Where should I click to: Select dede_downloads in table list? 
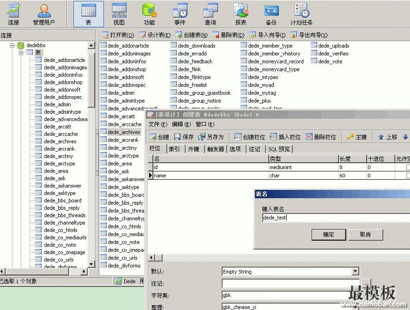tap(196, 46)
